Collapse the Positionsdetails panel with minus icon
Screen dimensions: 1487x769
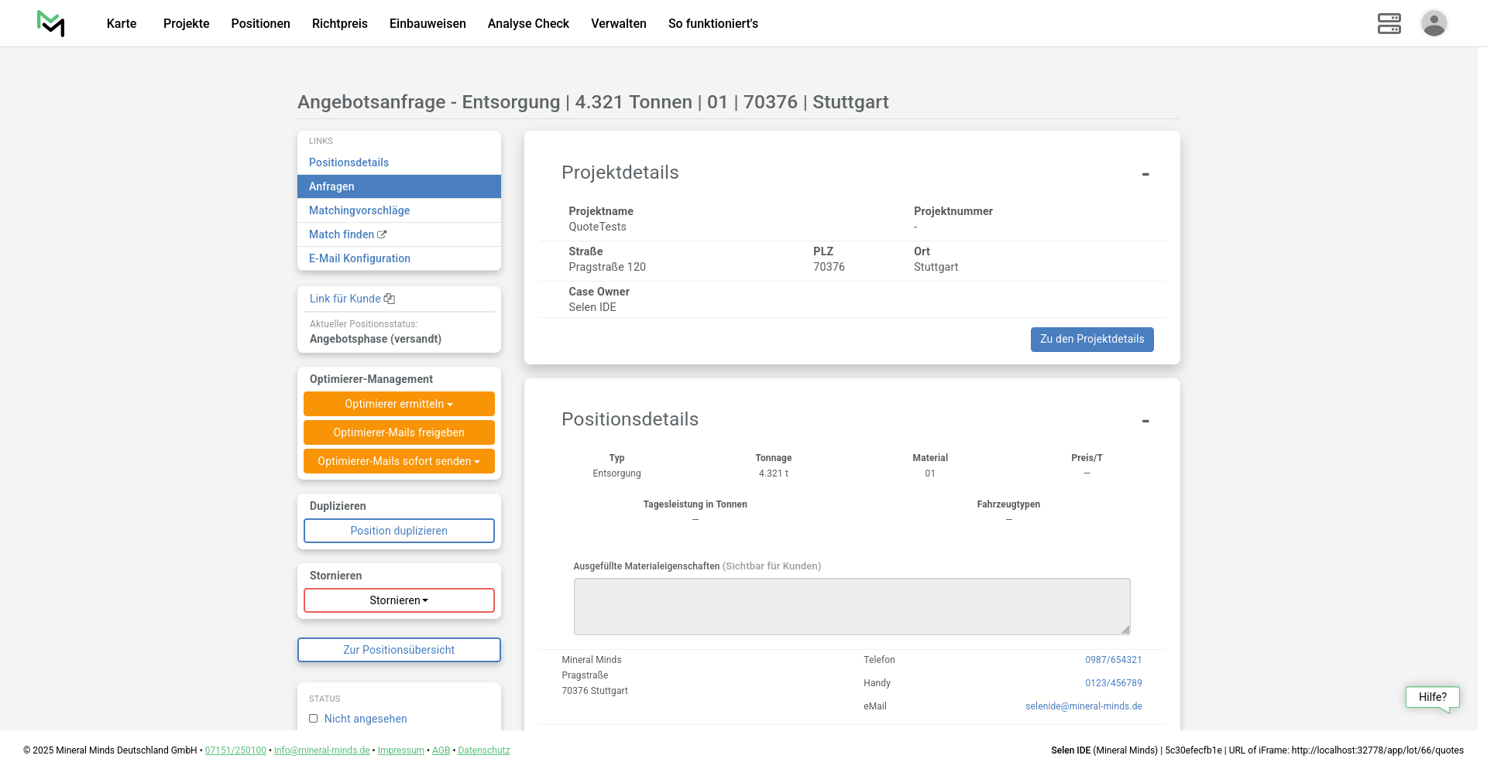(1145, 421)
